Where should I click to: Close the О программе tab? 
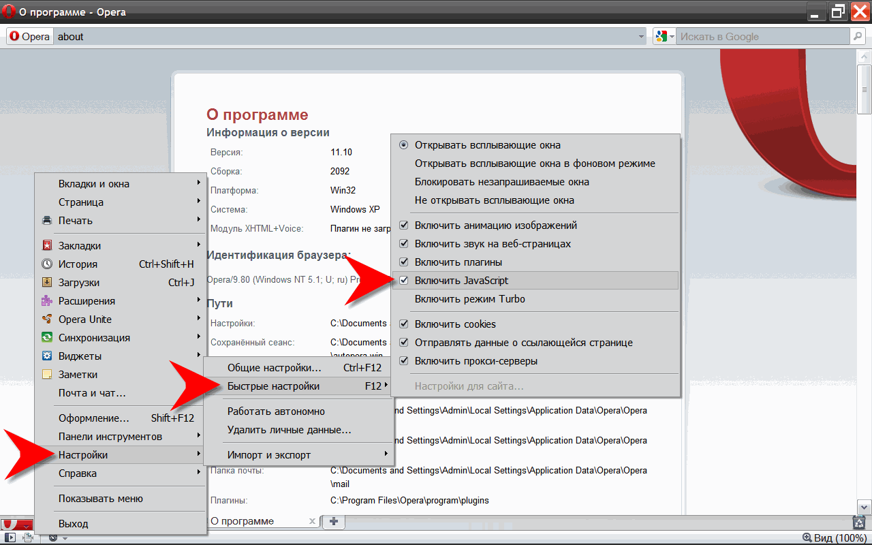[312, 521]
